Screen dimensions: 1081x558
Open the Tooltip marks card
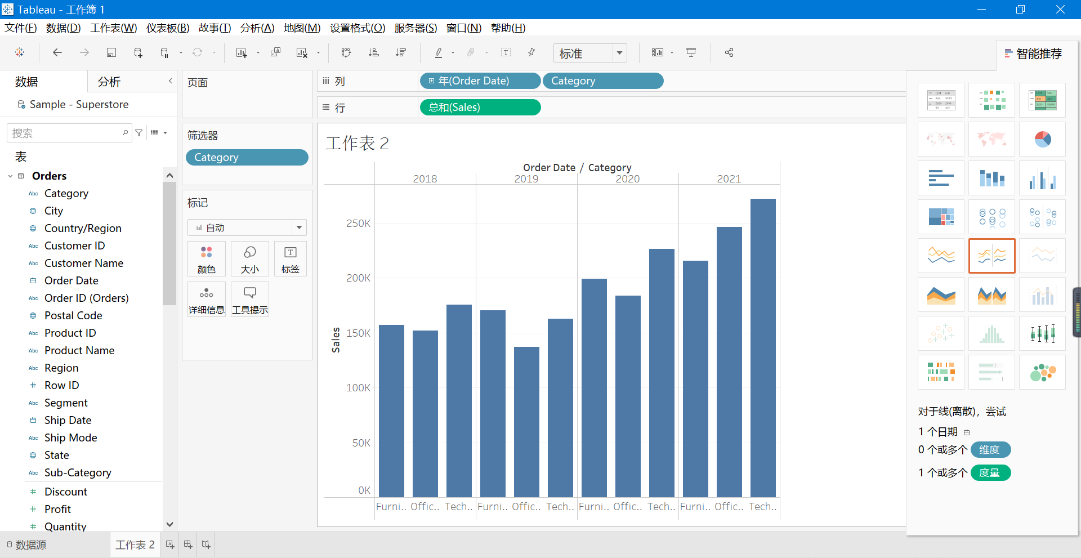[250, 300]
